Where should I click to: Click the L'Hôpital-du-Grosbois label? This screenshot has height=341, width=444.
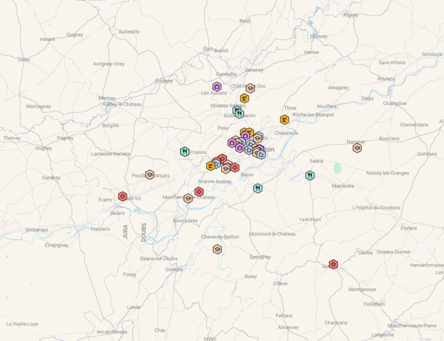[376, 208]
